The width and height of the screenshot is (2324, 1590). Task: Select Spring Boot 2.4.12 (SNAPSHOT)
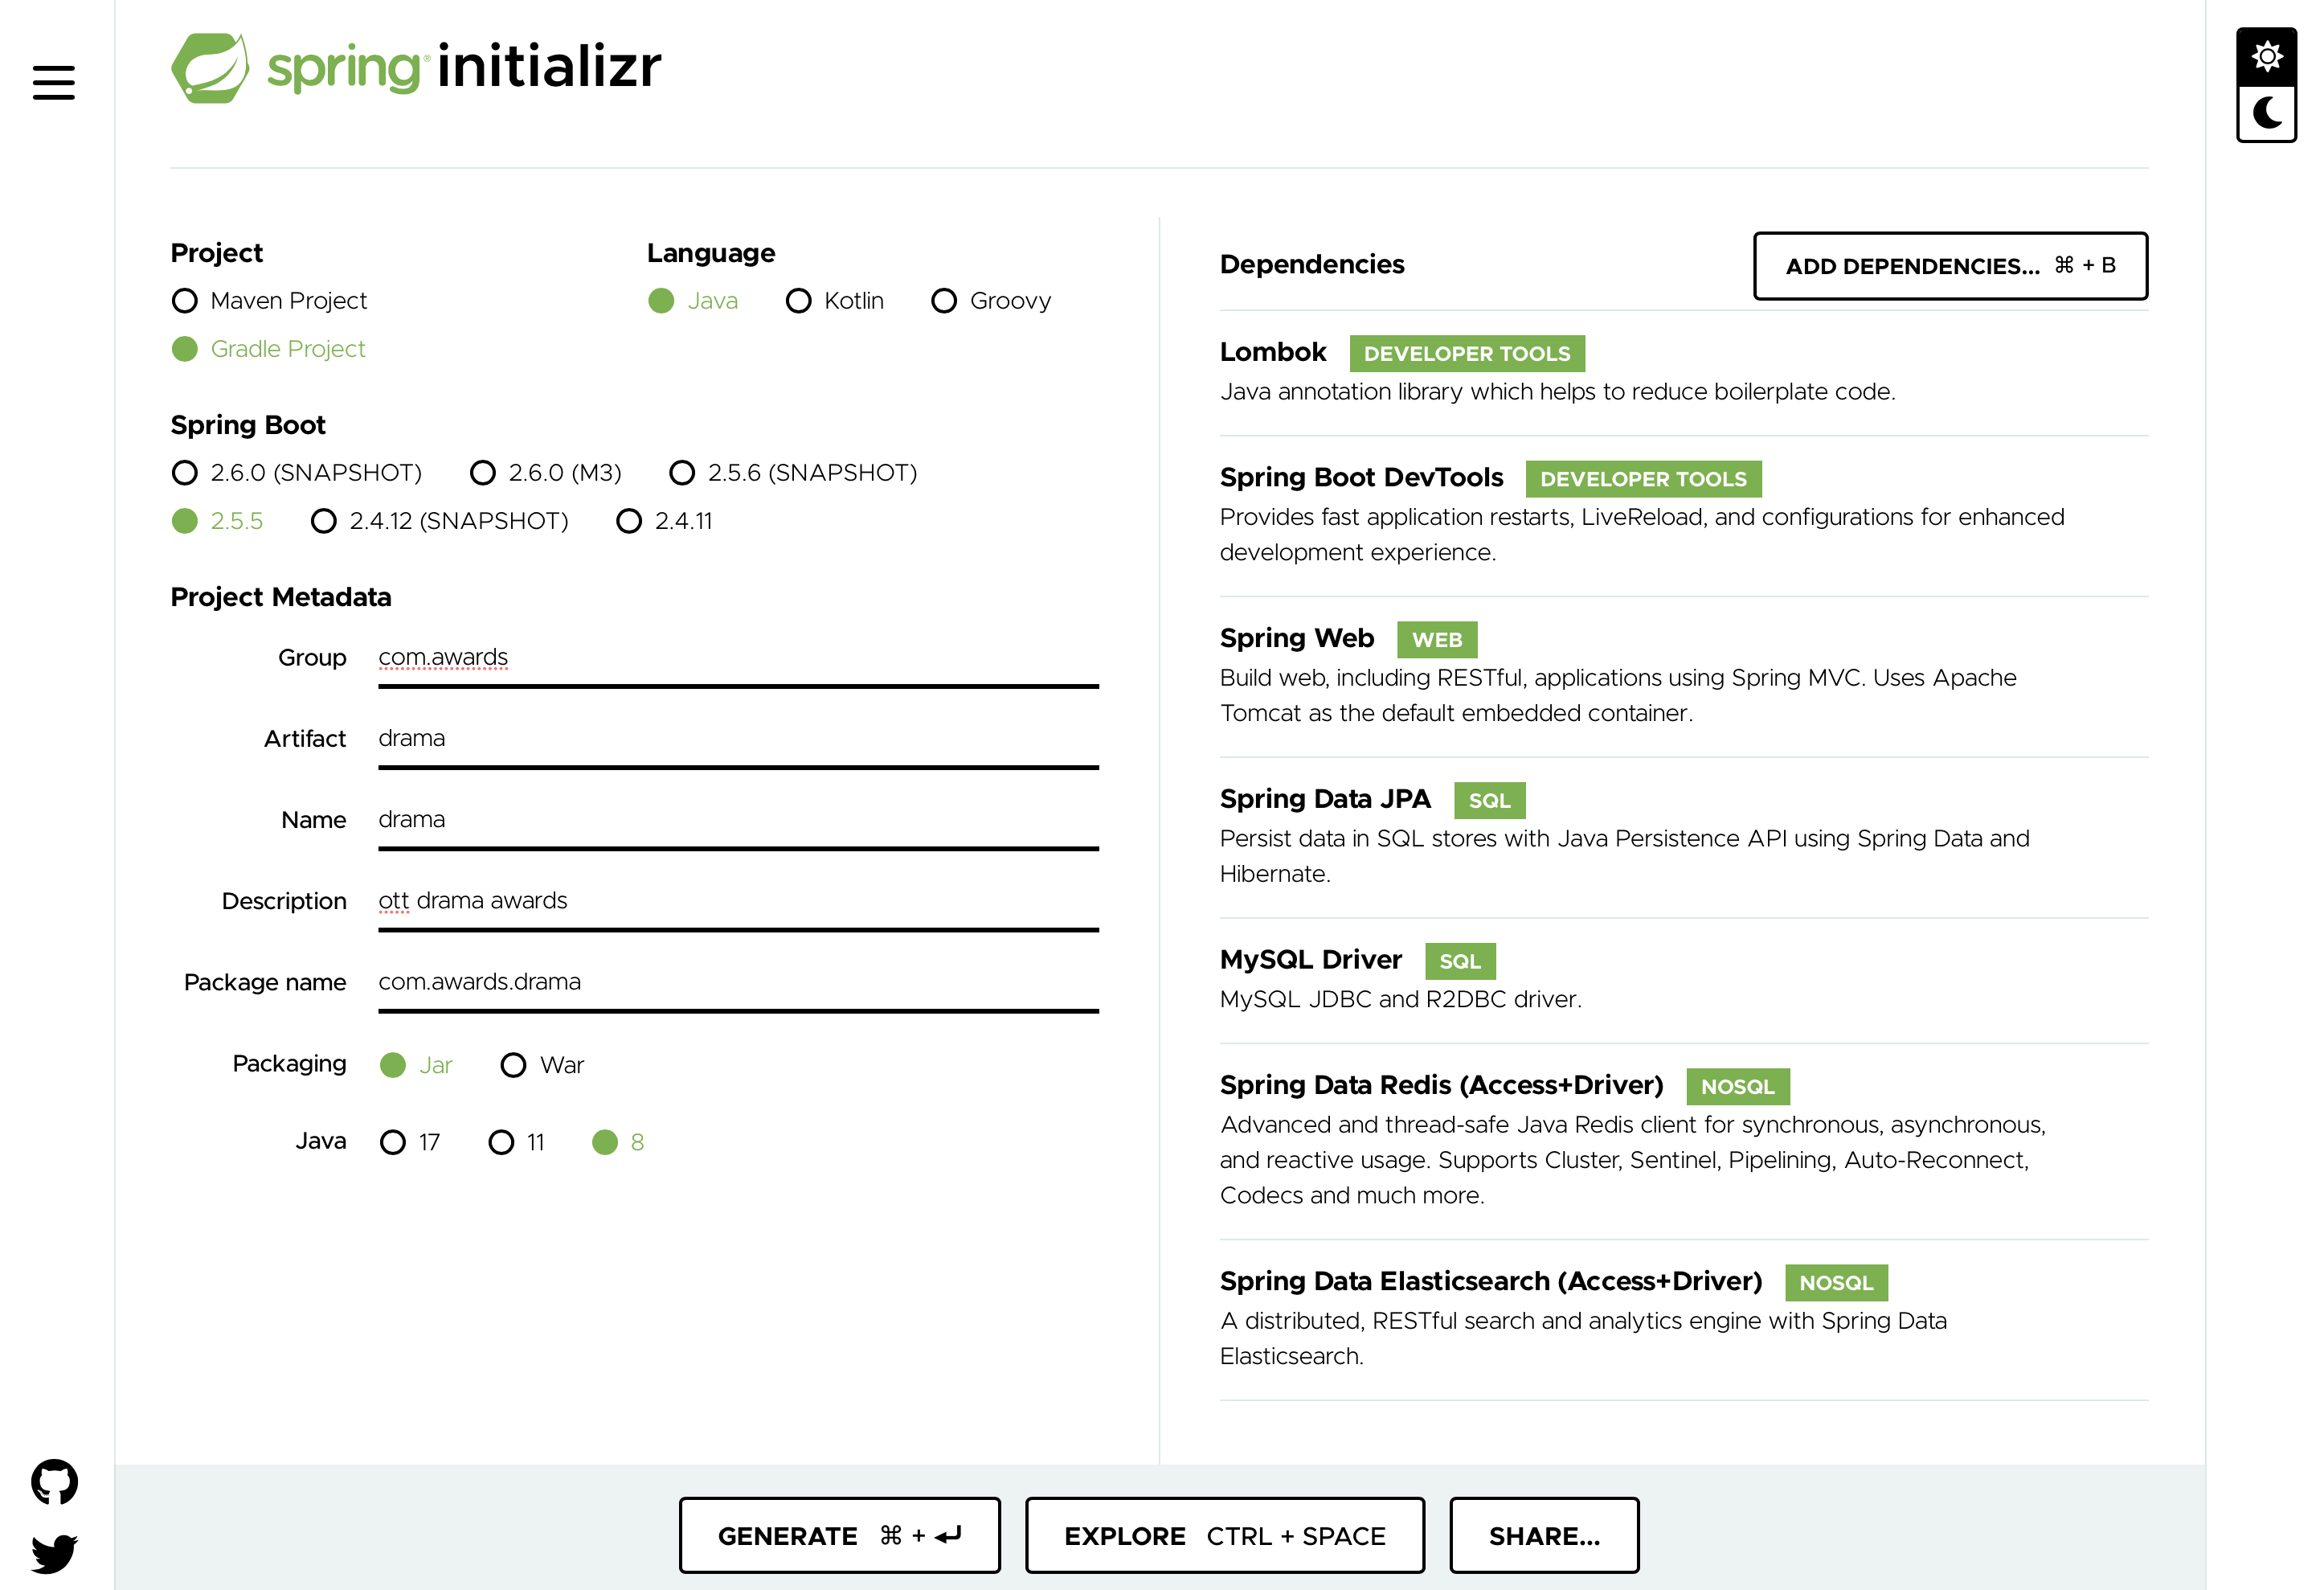point(440,521)
